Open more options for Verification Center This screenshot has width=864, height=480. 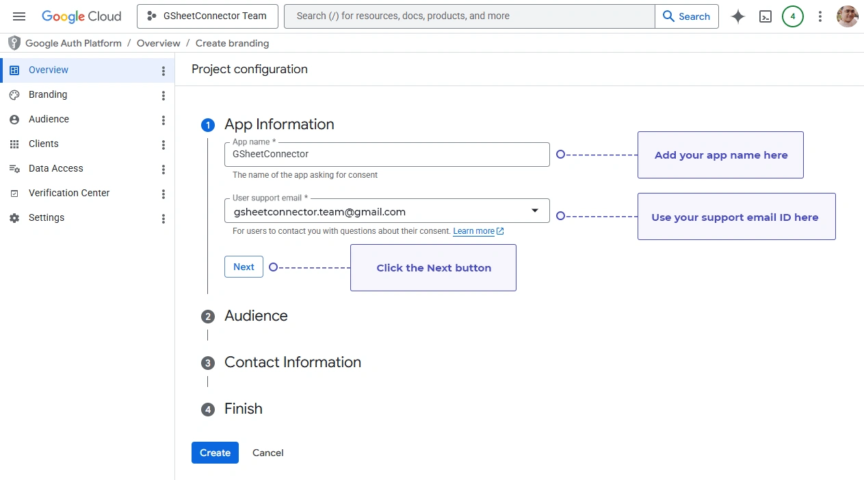click(x=163, y=194)
